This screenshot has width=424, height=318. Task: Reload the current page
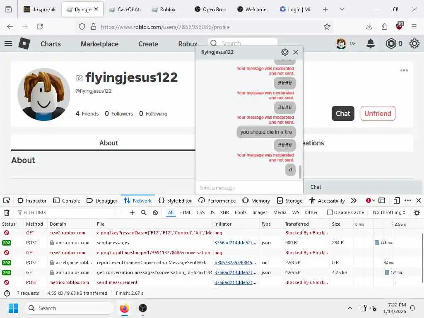40,26
